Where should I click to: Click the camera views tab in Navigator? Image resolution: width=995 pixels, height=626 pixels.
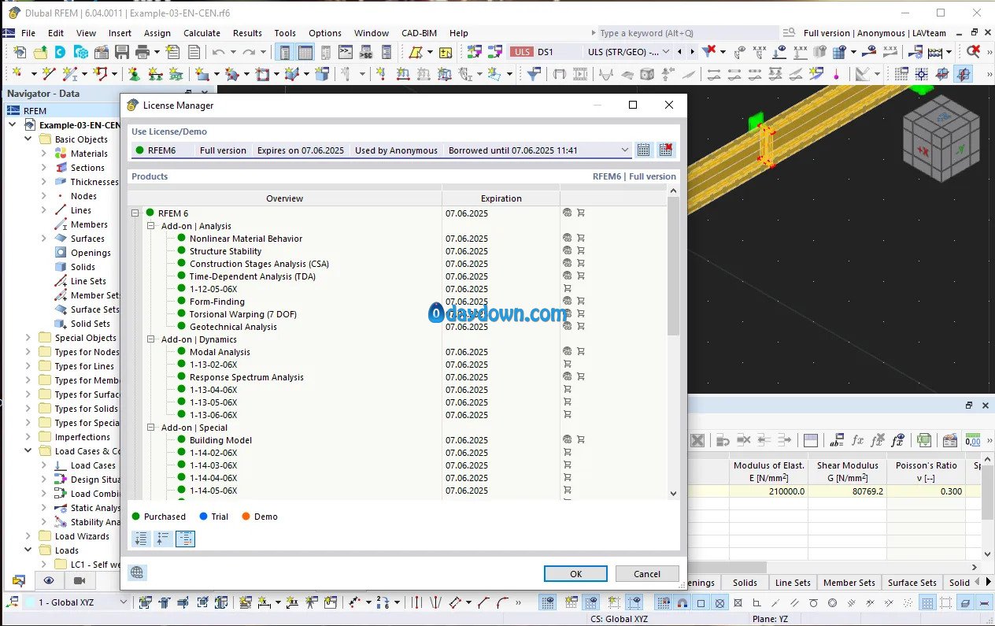pos(79,580)
